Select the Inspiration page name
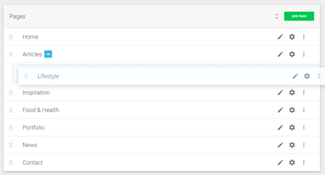This screenshot has height=175, width=325. coord(36,93)
